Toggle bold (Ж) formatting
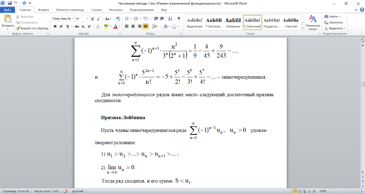This screenshot has height=194, width=365. click(x=55, y=26)
